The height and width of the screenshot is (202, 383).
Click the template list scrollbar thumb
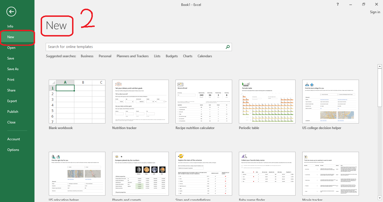point(380,88)
